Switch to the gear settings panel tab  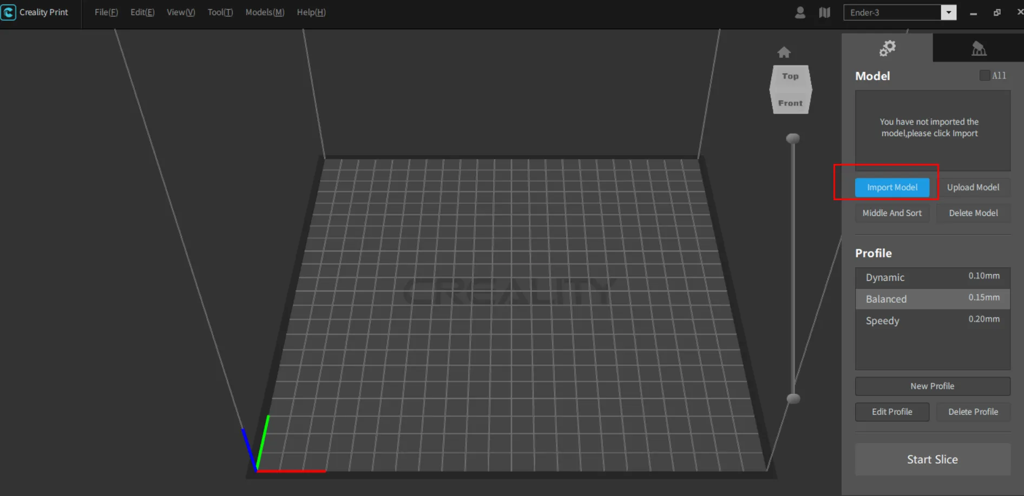click(x=887, y=48)
